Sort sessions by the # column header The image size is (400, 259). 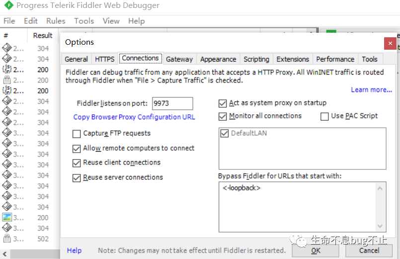13,35
